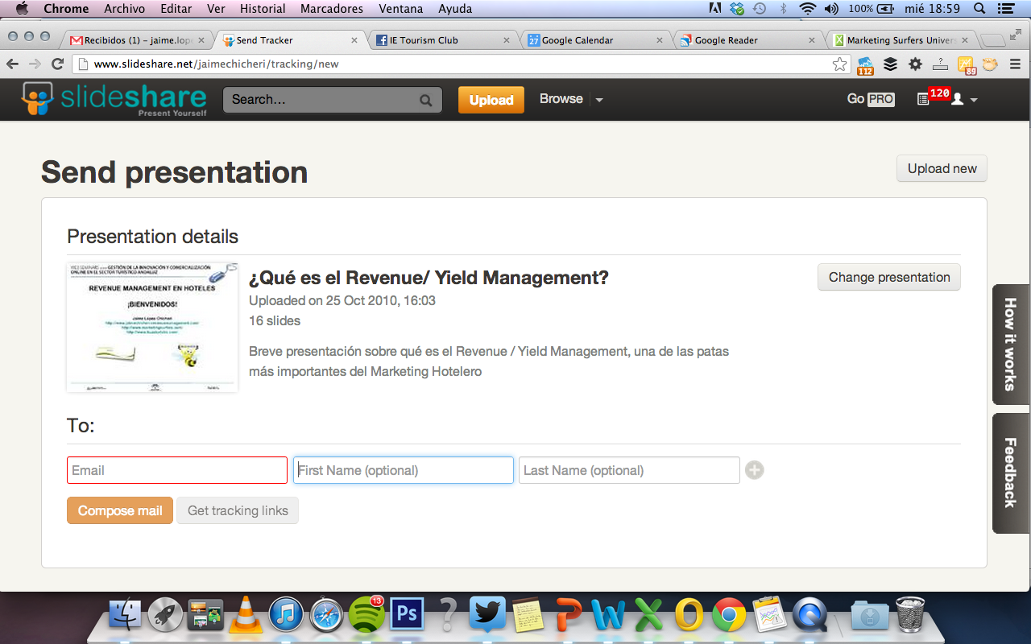Click the presentation thumbnail image
1031x644 pixels.
pyautogui.click(x=152, y=327)
